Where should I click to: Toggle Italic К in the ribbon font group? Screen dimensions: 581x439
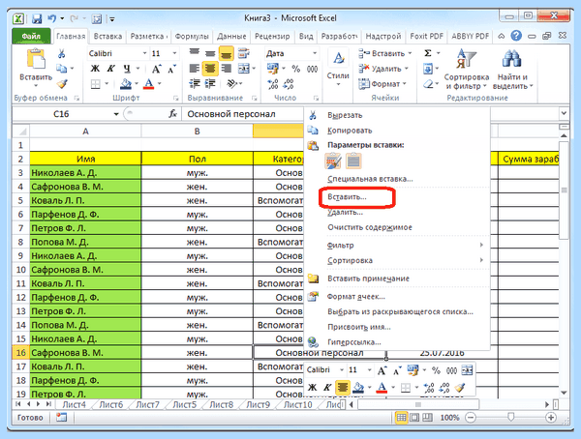point(110,69)
